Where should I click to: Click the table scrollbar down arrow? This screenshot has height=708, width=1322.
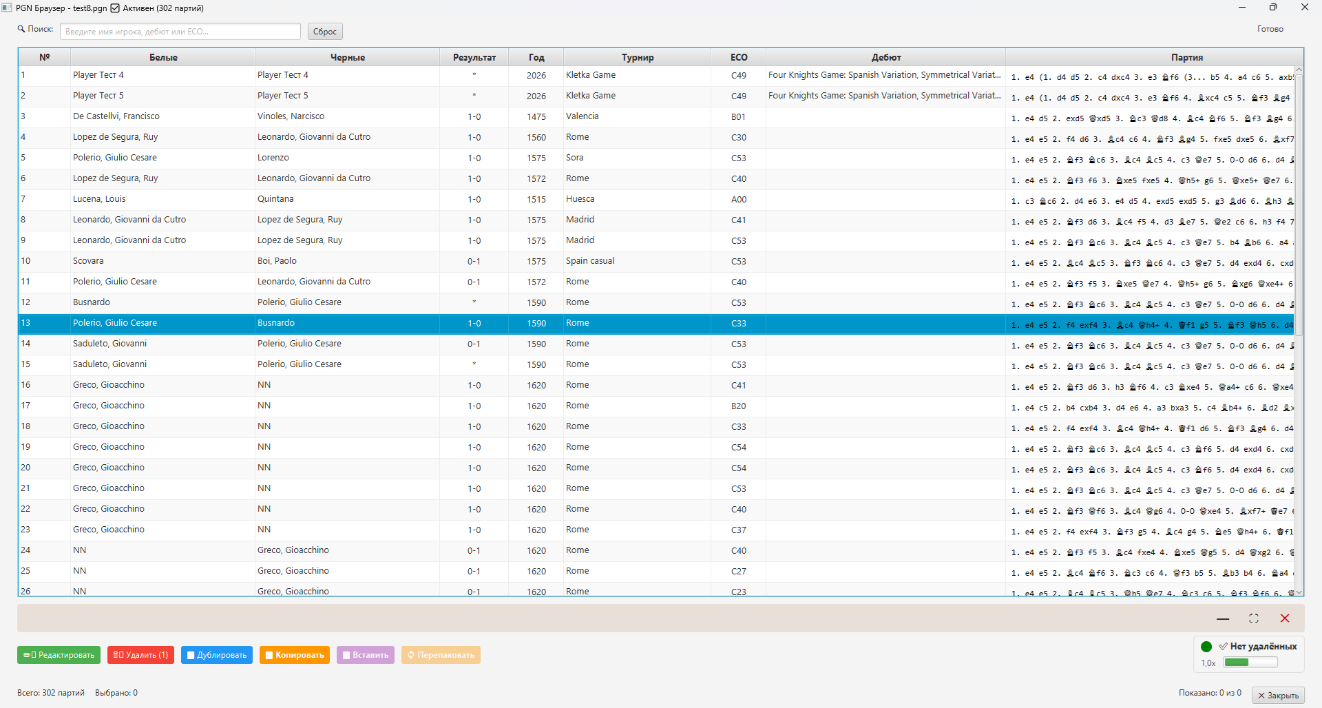pyautogui.click(x=1299, y=592)
